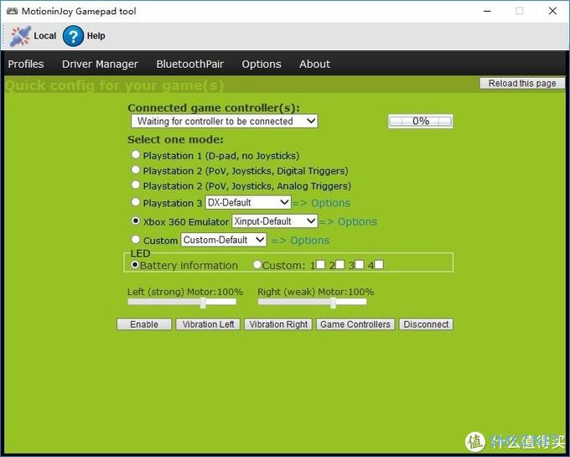
Task: Select Custom LED radio option
Action: (x=257, y=265)
